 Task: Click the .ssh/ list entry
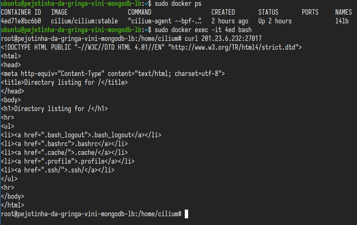click(58, 170)
